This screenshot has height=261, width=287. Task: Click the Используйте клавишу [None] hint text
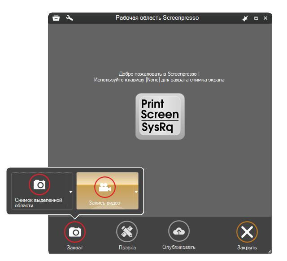coord(159,80)
